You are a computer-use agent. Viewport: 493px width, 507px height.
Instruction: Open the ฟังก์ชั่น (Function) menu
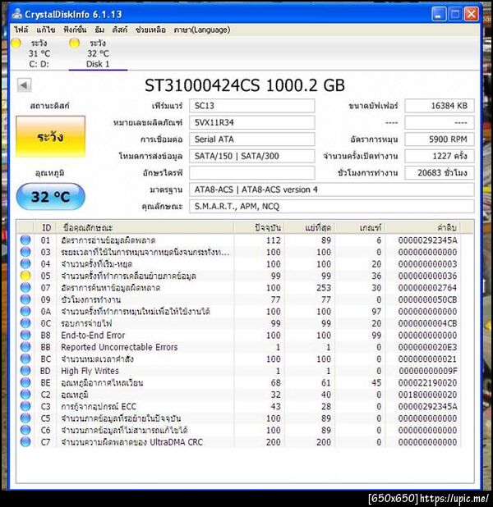75,30
